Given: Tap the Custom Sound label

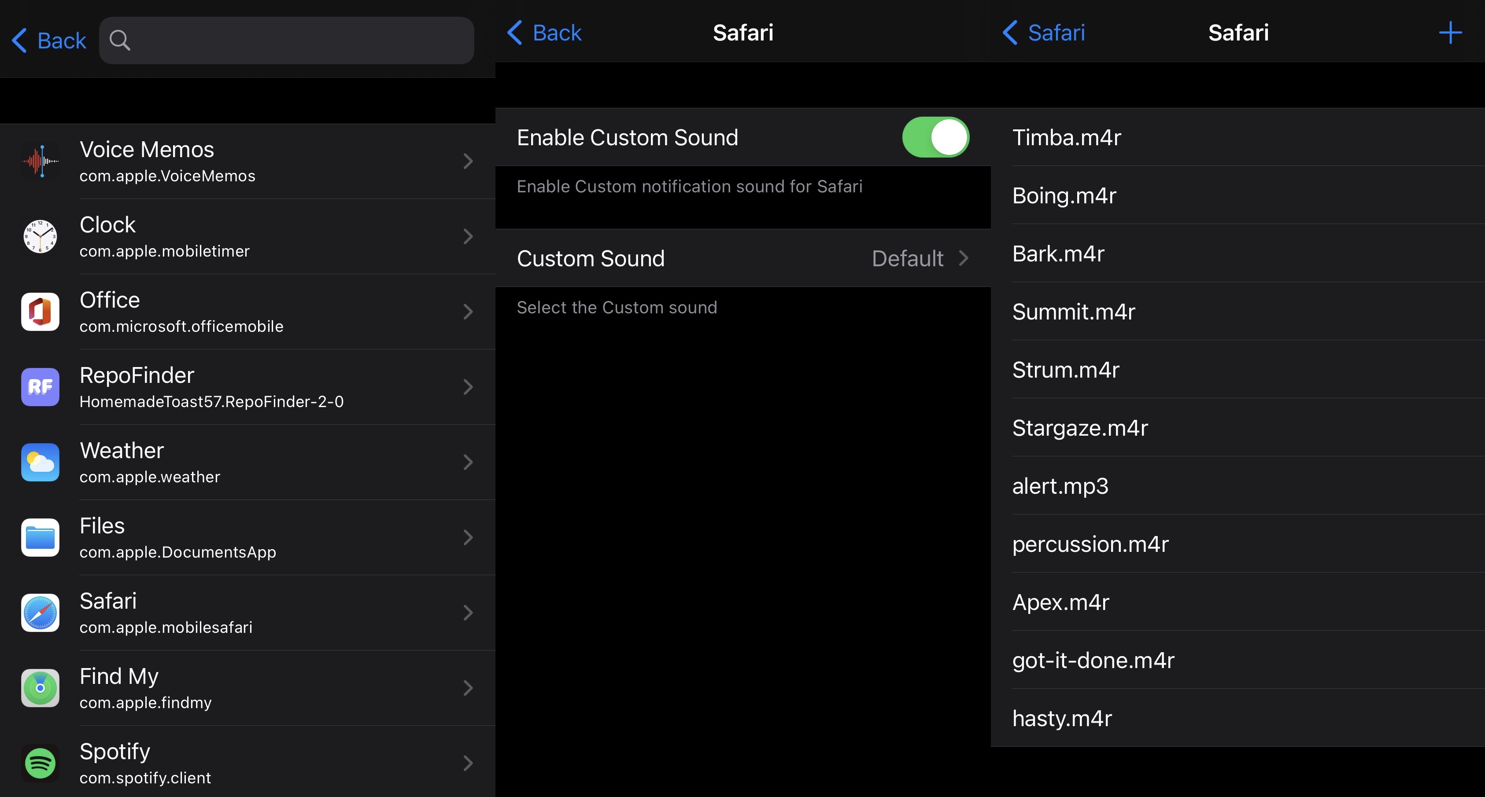Looking at the screenshot, I should tap(591, 259).
